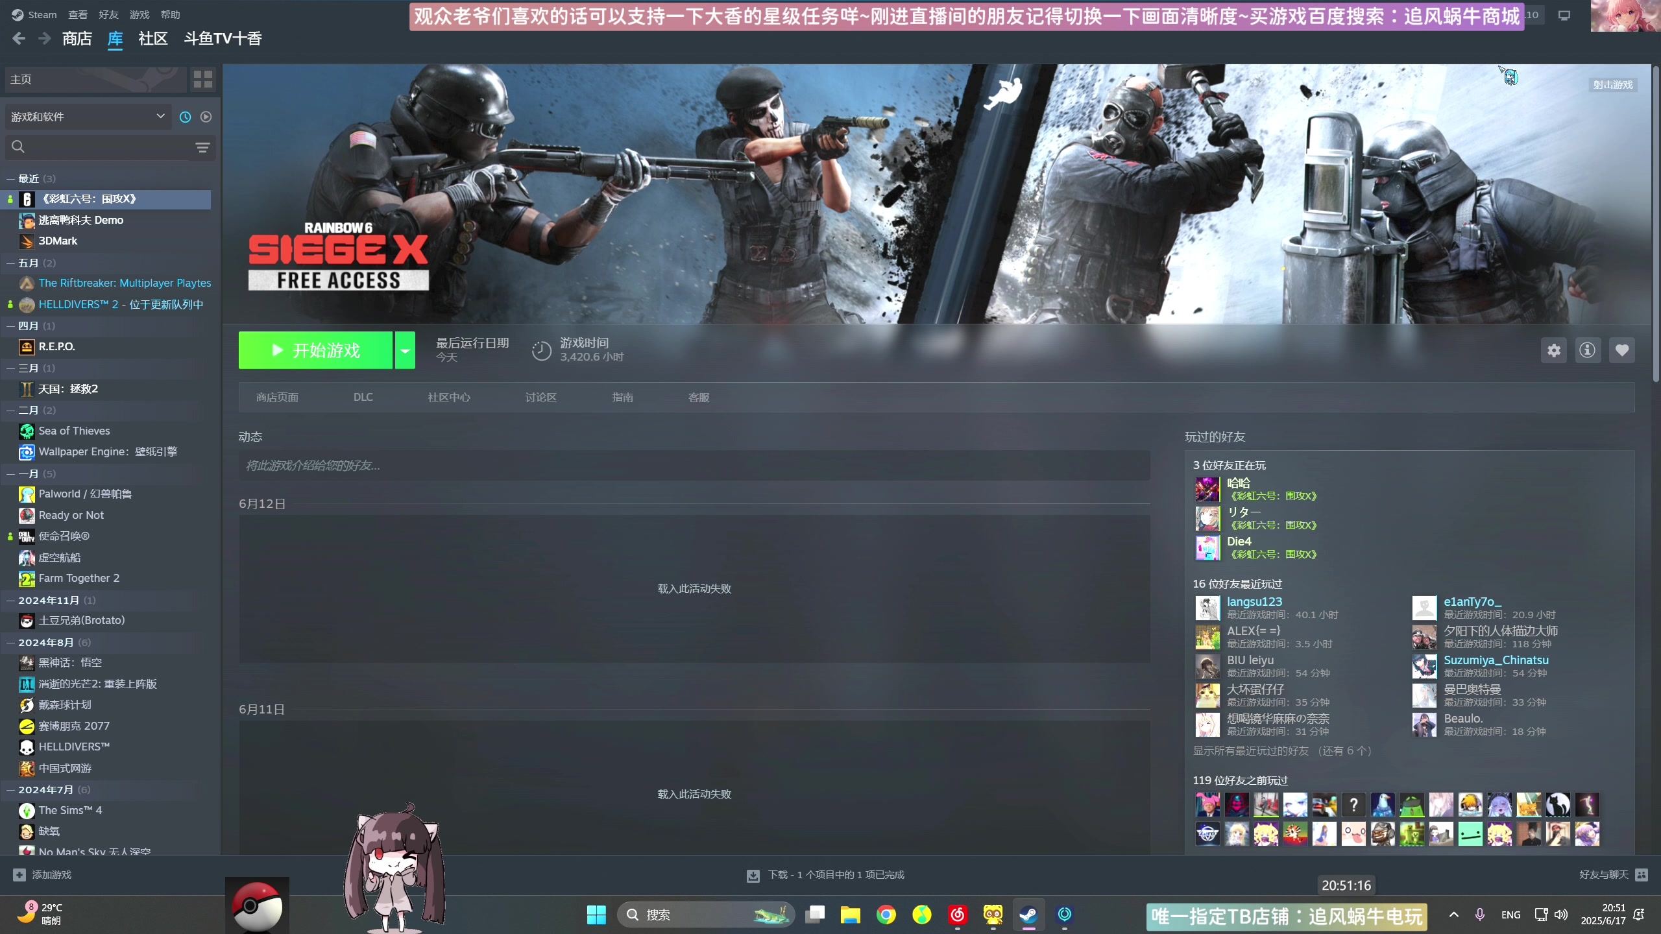Collapse the 五月 group
Image resolution: width=1661 pixels, height=934 pixels.
[x=10, y=263]
